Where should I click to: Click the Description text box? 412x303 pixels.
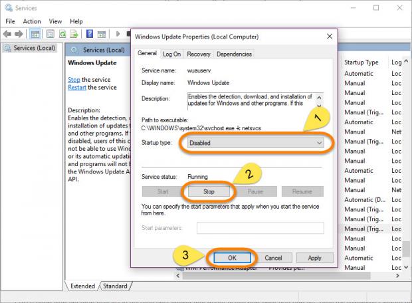pos(253,100)
